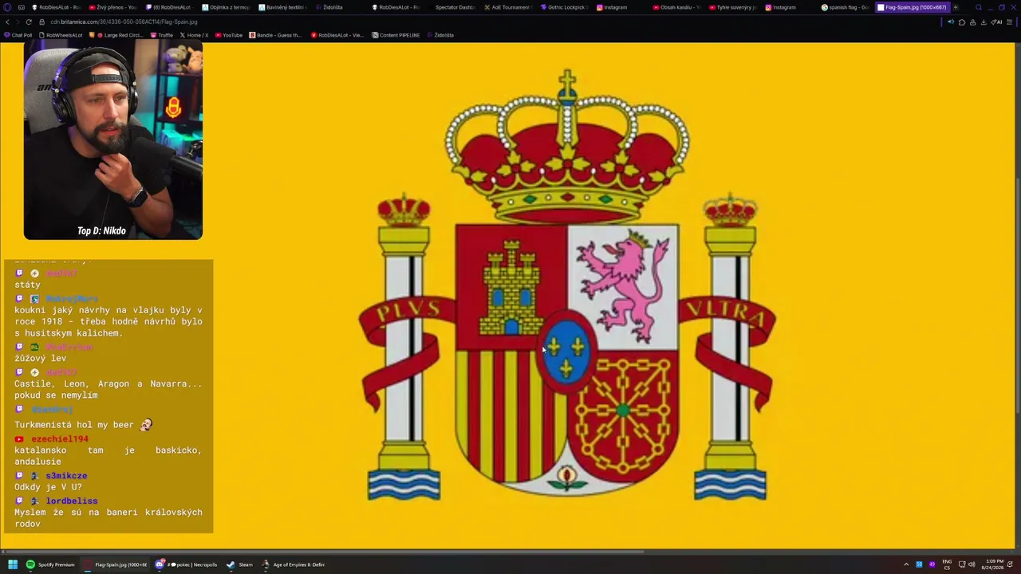1021x574 pixels.
Task: Go forward with the browser forward arrow
Action: pos(18,22)
